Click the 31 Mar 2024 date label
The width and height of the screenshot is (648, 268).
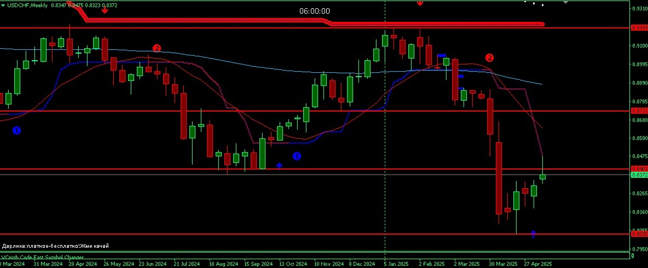(x=48, y=264)
